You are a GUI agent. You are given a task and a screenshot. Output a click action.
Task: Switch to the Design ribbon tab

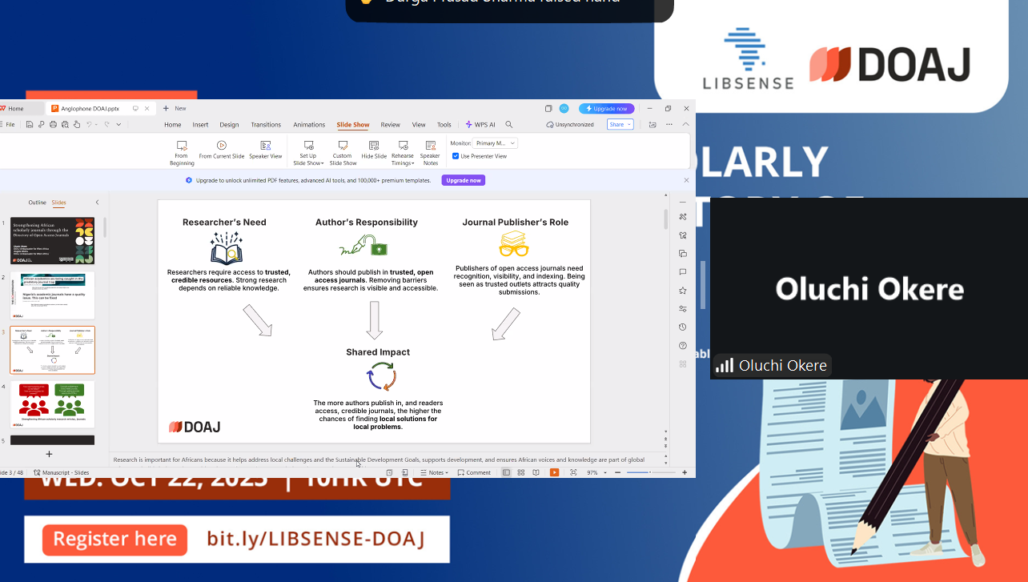(230, 125)
